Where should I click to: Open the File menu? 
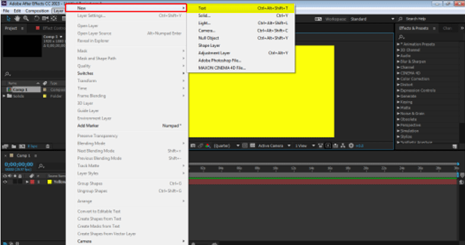tap(6, 11)
